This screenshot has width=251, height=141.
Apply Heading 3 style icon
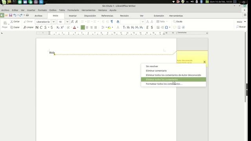(x=137, y=27)
